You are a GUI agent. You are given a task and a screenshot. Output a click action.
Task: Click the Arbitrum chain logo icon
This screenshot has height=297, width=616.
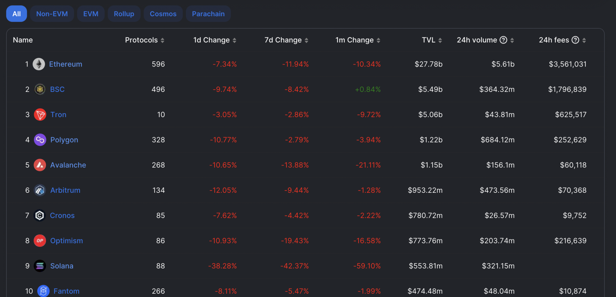click(x=40, y=190)
